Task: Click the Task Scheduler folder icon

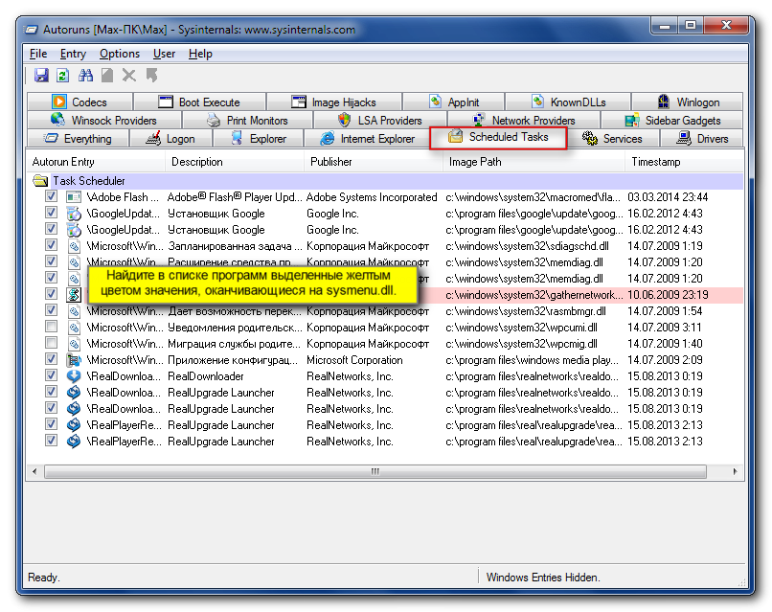Action: (x=40, y=181)
